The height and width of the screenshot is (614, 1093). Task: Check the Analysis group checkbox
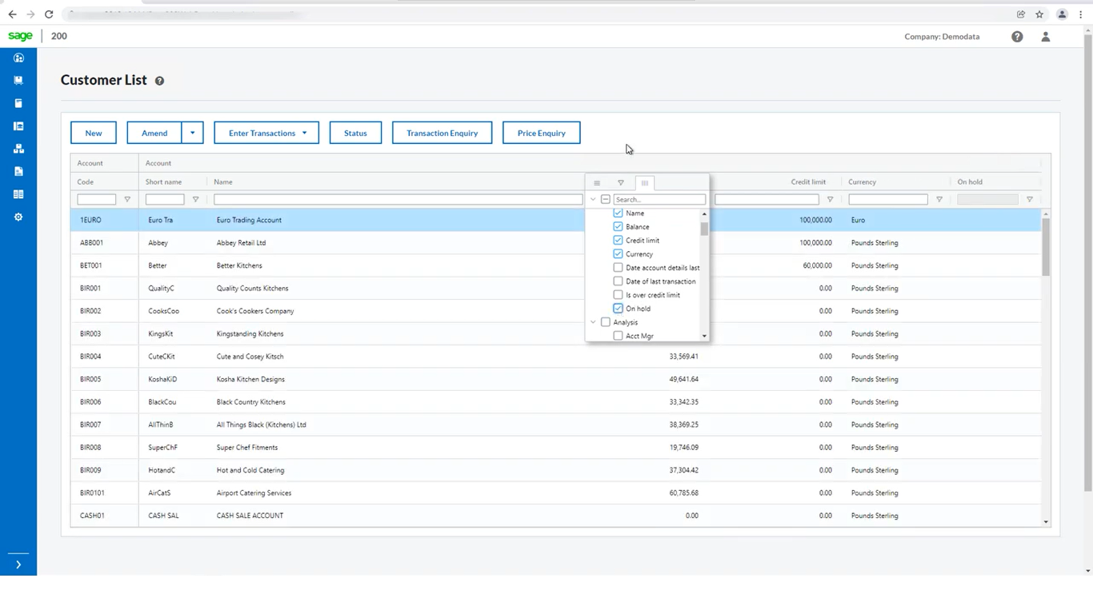tap(605, 321)
